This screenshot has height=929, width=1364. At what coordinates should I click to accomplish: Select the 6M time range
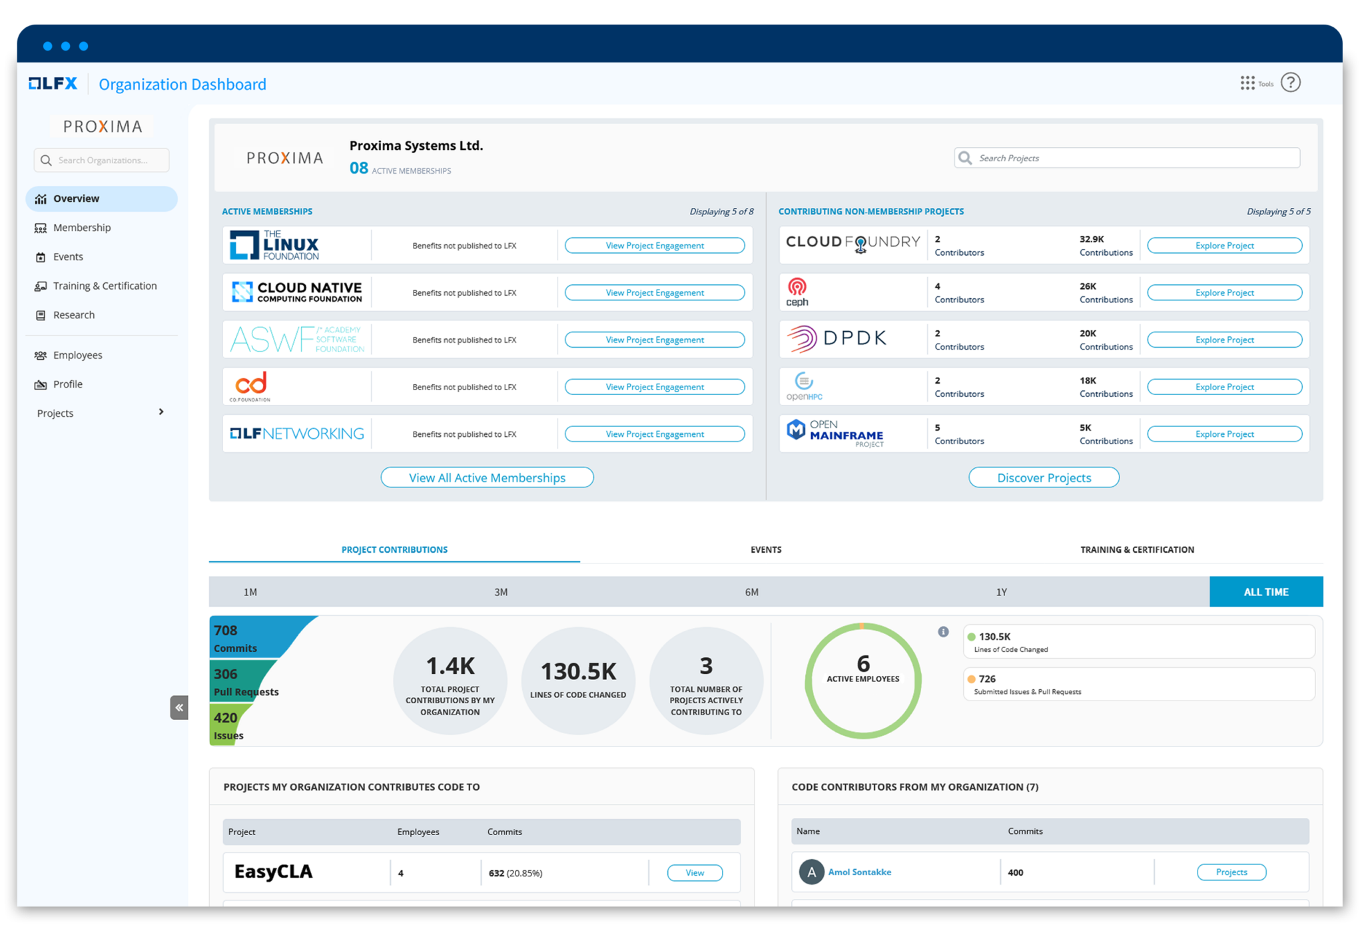coord(751,591)
